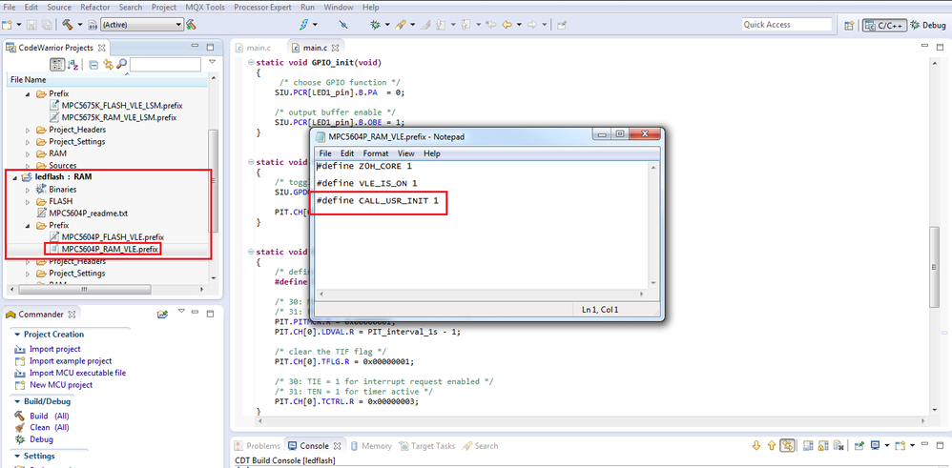Click the filter text field in Projects view

click(165, 64)
